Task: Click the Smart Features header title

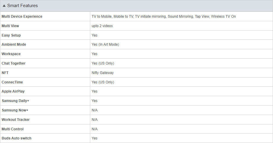Action: [x=22, y=6]
